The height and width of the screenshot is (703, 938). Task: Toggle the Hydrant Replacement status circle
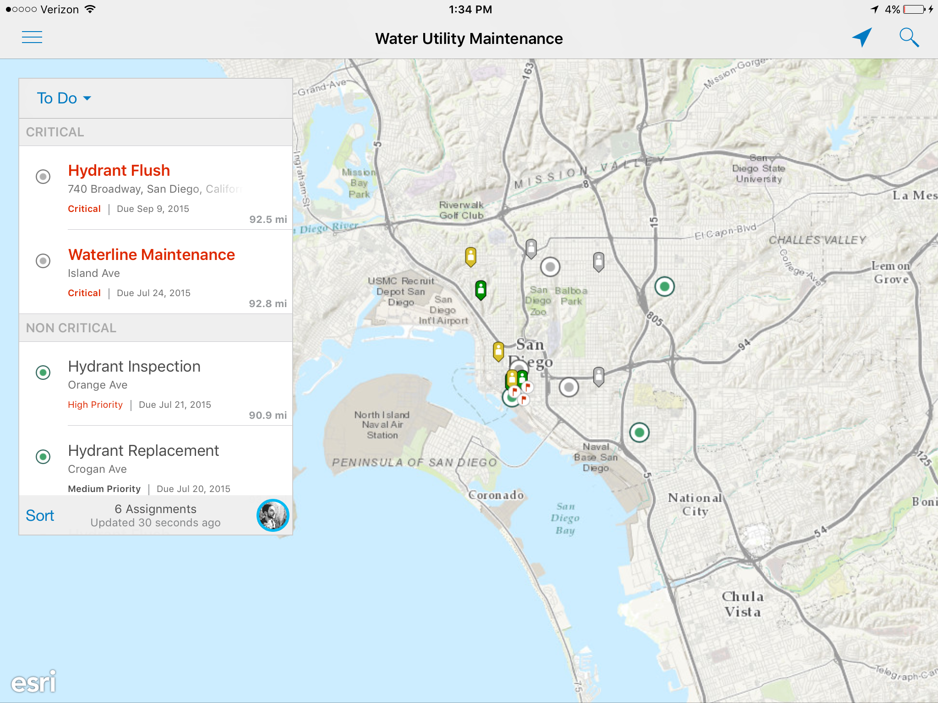click(43, 456)
